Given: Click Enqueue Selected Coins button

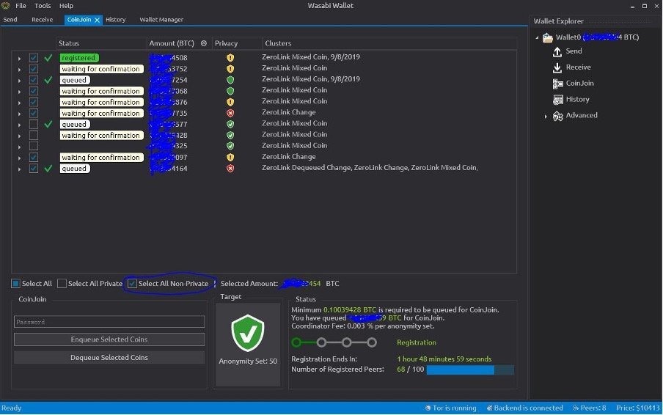Looking at the screenshot, I should [x=109, y=339].
